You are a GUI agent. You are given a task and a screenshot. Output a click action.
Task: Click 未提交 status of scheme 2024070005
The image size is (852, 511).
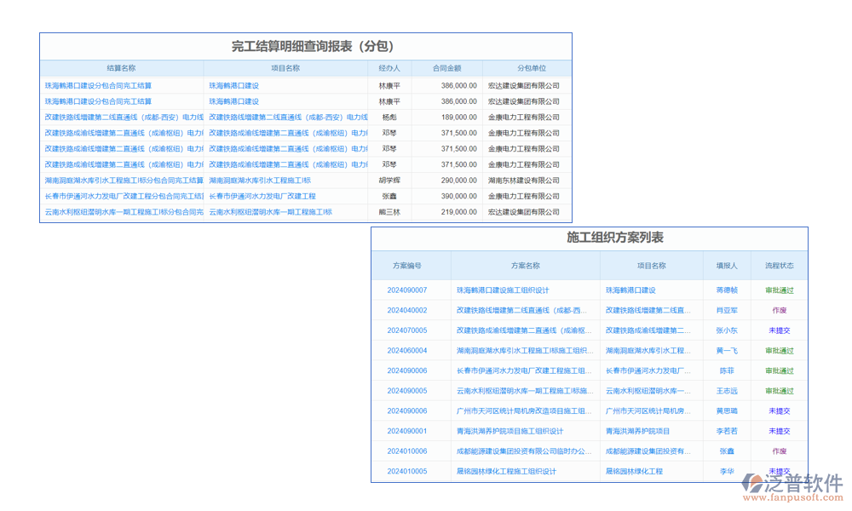(780, 330)
